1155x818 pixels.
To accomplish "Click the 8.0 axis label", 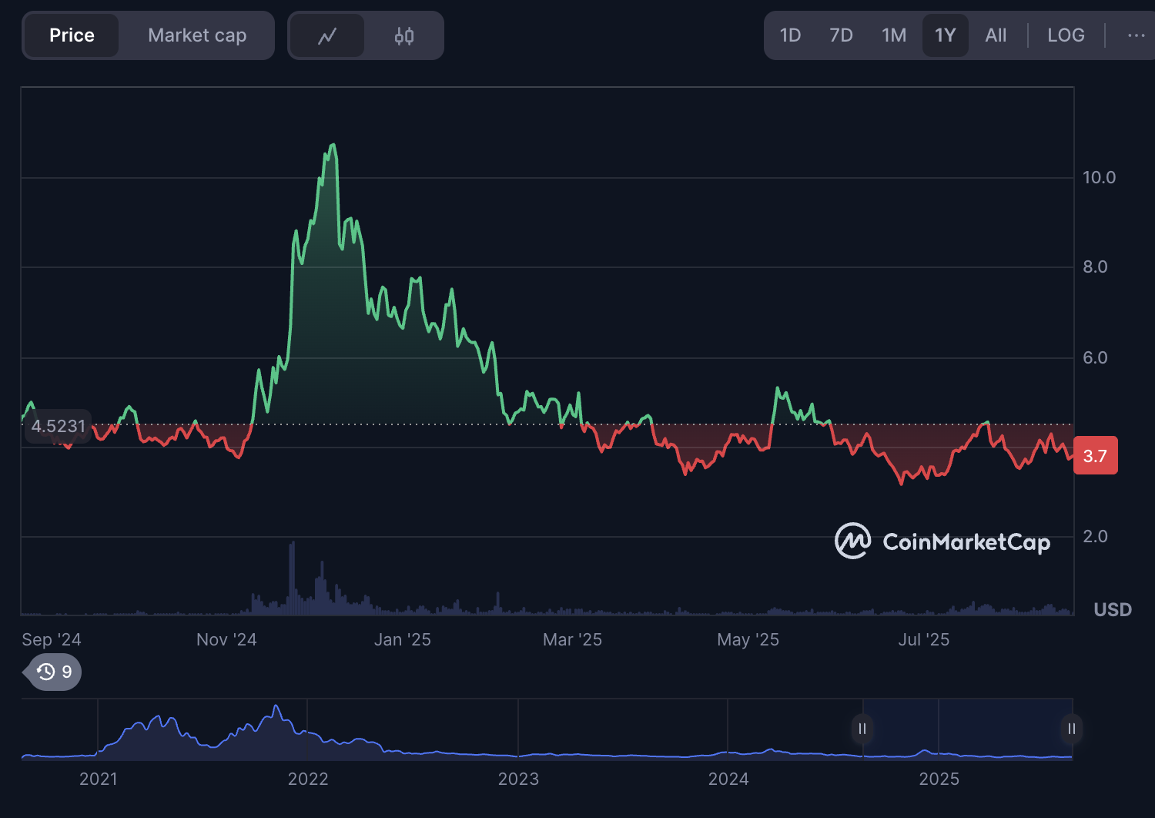I will (1095, 267).
